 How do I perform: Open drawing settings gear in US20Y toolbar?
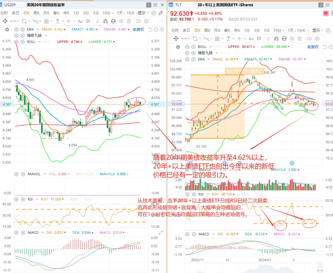point(146,21)
